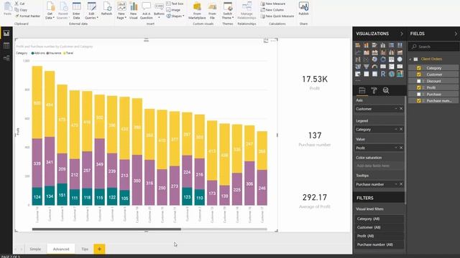This screenshot has width=460, height=258.
Task: Switch to the Data view icon
Action: click(x=6, y=46)
